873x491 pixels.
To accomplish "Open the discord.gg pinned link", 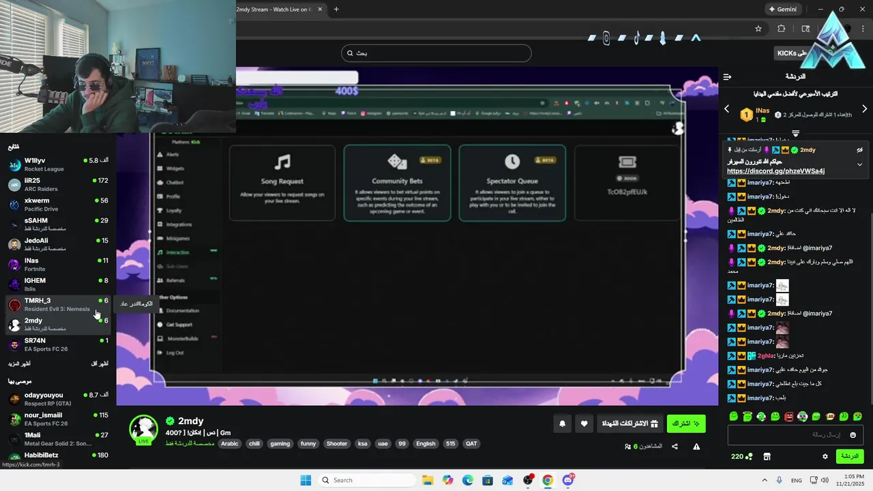I will (775, 171).
